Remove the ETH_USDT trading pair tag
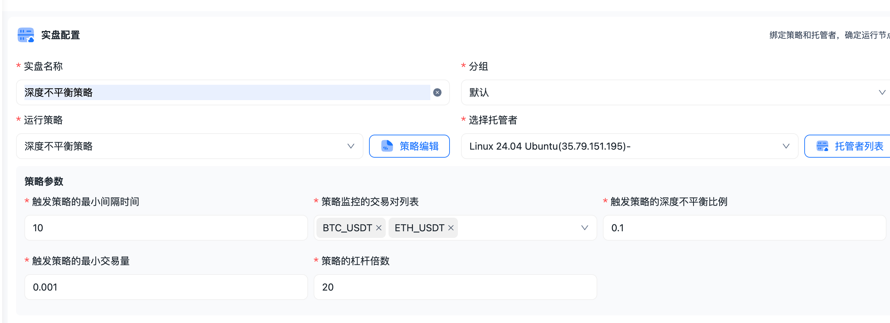Image resolution: width=890 pixels, height=323 pixels. (x=451, y=228)
